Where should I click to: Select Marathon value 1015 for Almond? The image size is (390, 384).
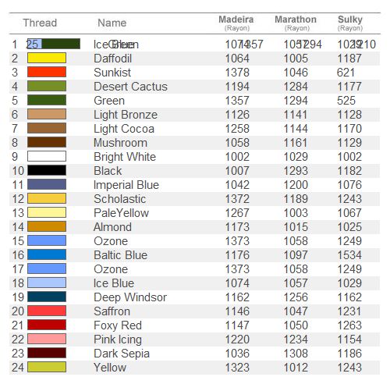296,227
